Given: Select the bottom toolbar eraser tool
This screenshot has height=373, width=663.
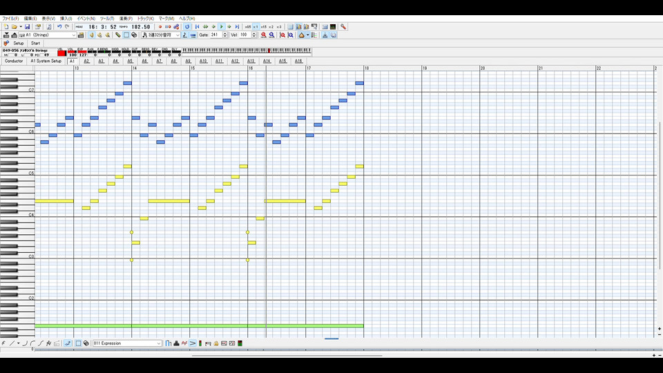Looking at the screenshot, I should [x=86, y=343].
